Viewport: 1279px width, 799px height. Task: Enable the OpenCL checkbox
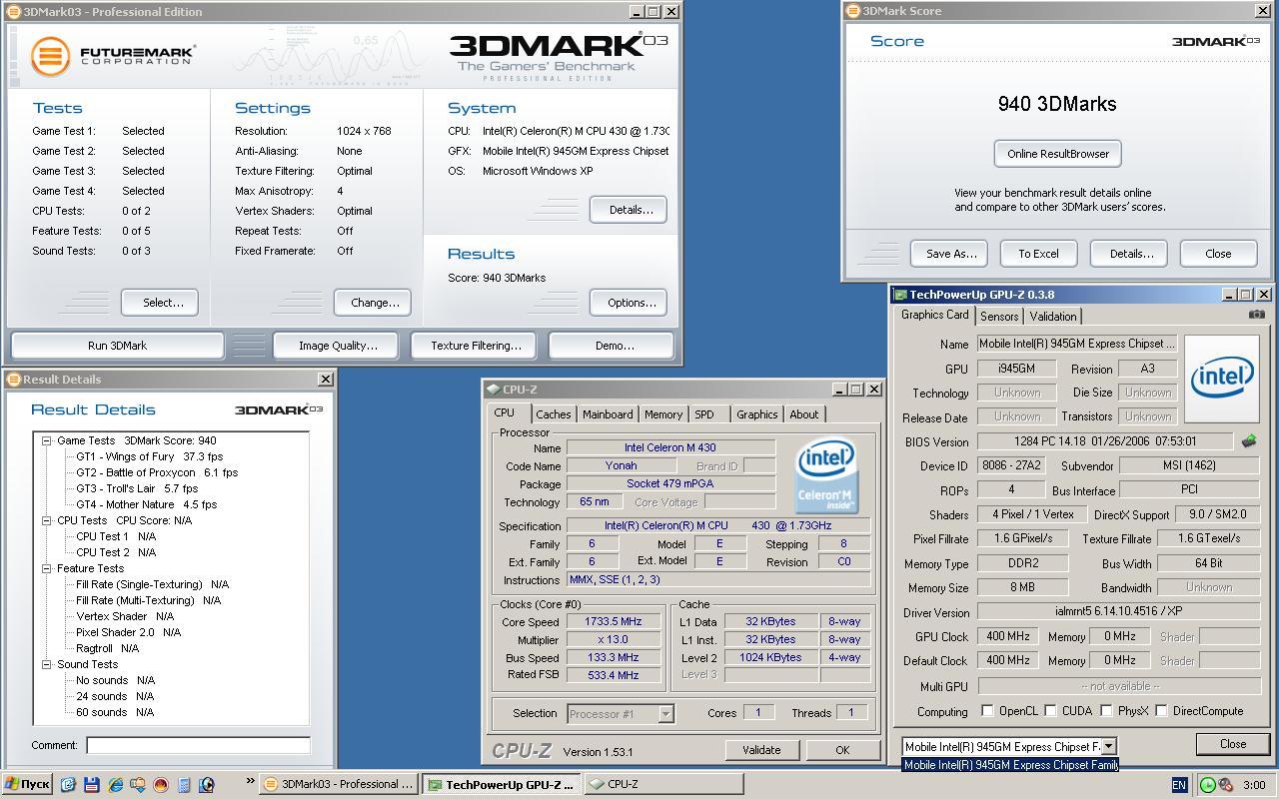[x=987, y=711]
